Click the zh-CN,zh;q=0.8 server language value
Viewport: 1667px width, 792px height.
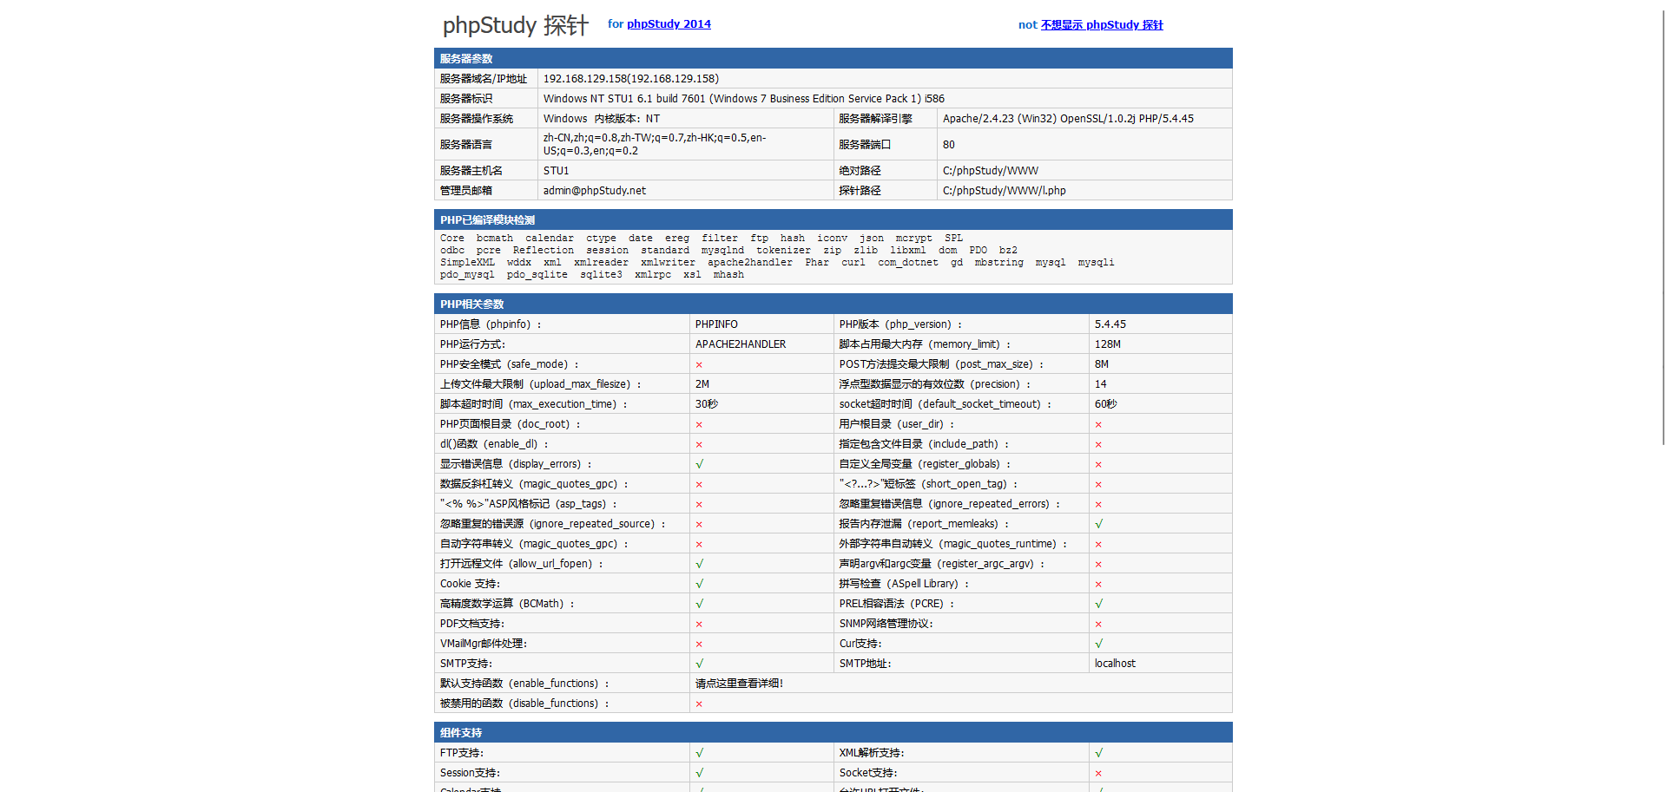(x=655, y=144)
